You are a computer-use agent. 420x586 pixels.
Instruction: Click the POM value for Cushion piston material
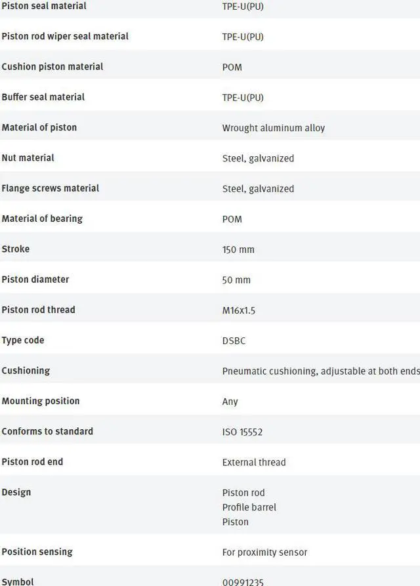(x=232, y=67)
